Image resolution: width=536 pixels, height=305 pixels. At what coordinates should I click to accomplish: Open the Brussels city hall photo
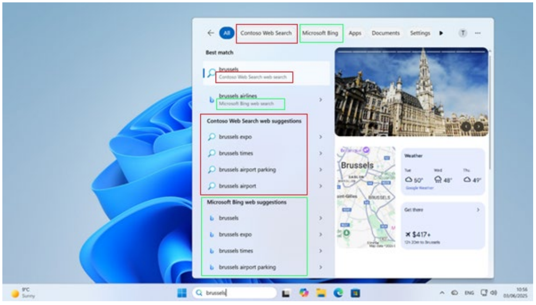pos(412,92)
